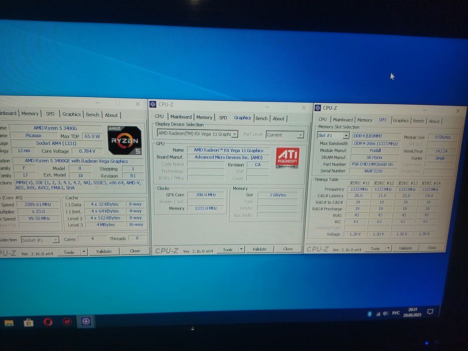
Task: Select Graphics tab in the middle window
Action: [x=242, y=118]
